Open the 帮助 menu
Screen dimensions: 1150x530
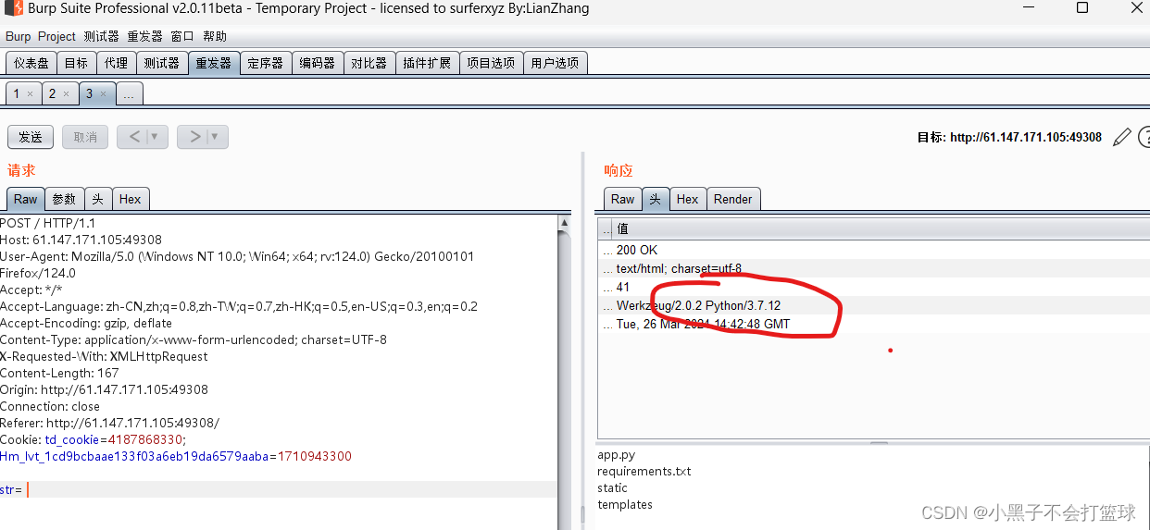point(214,36)
